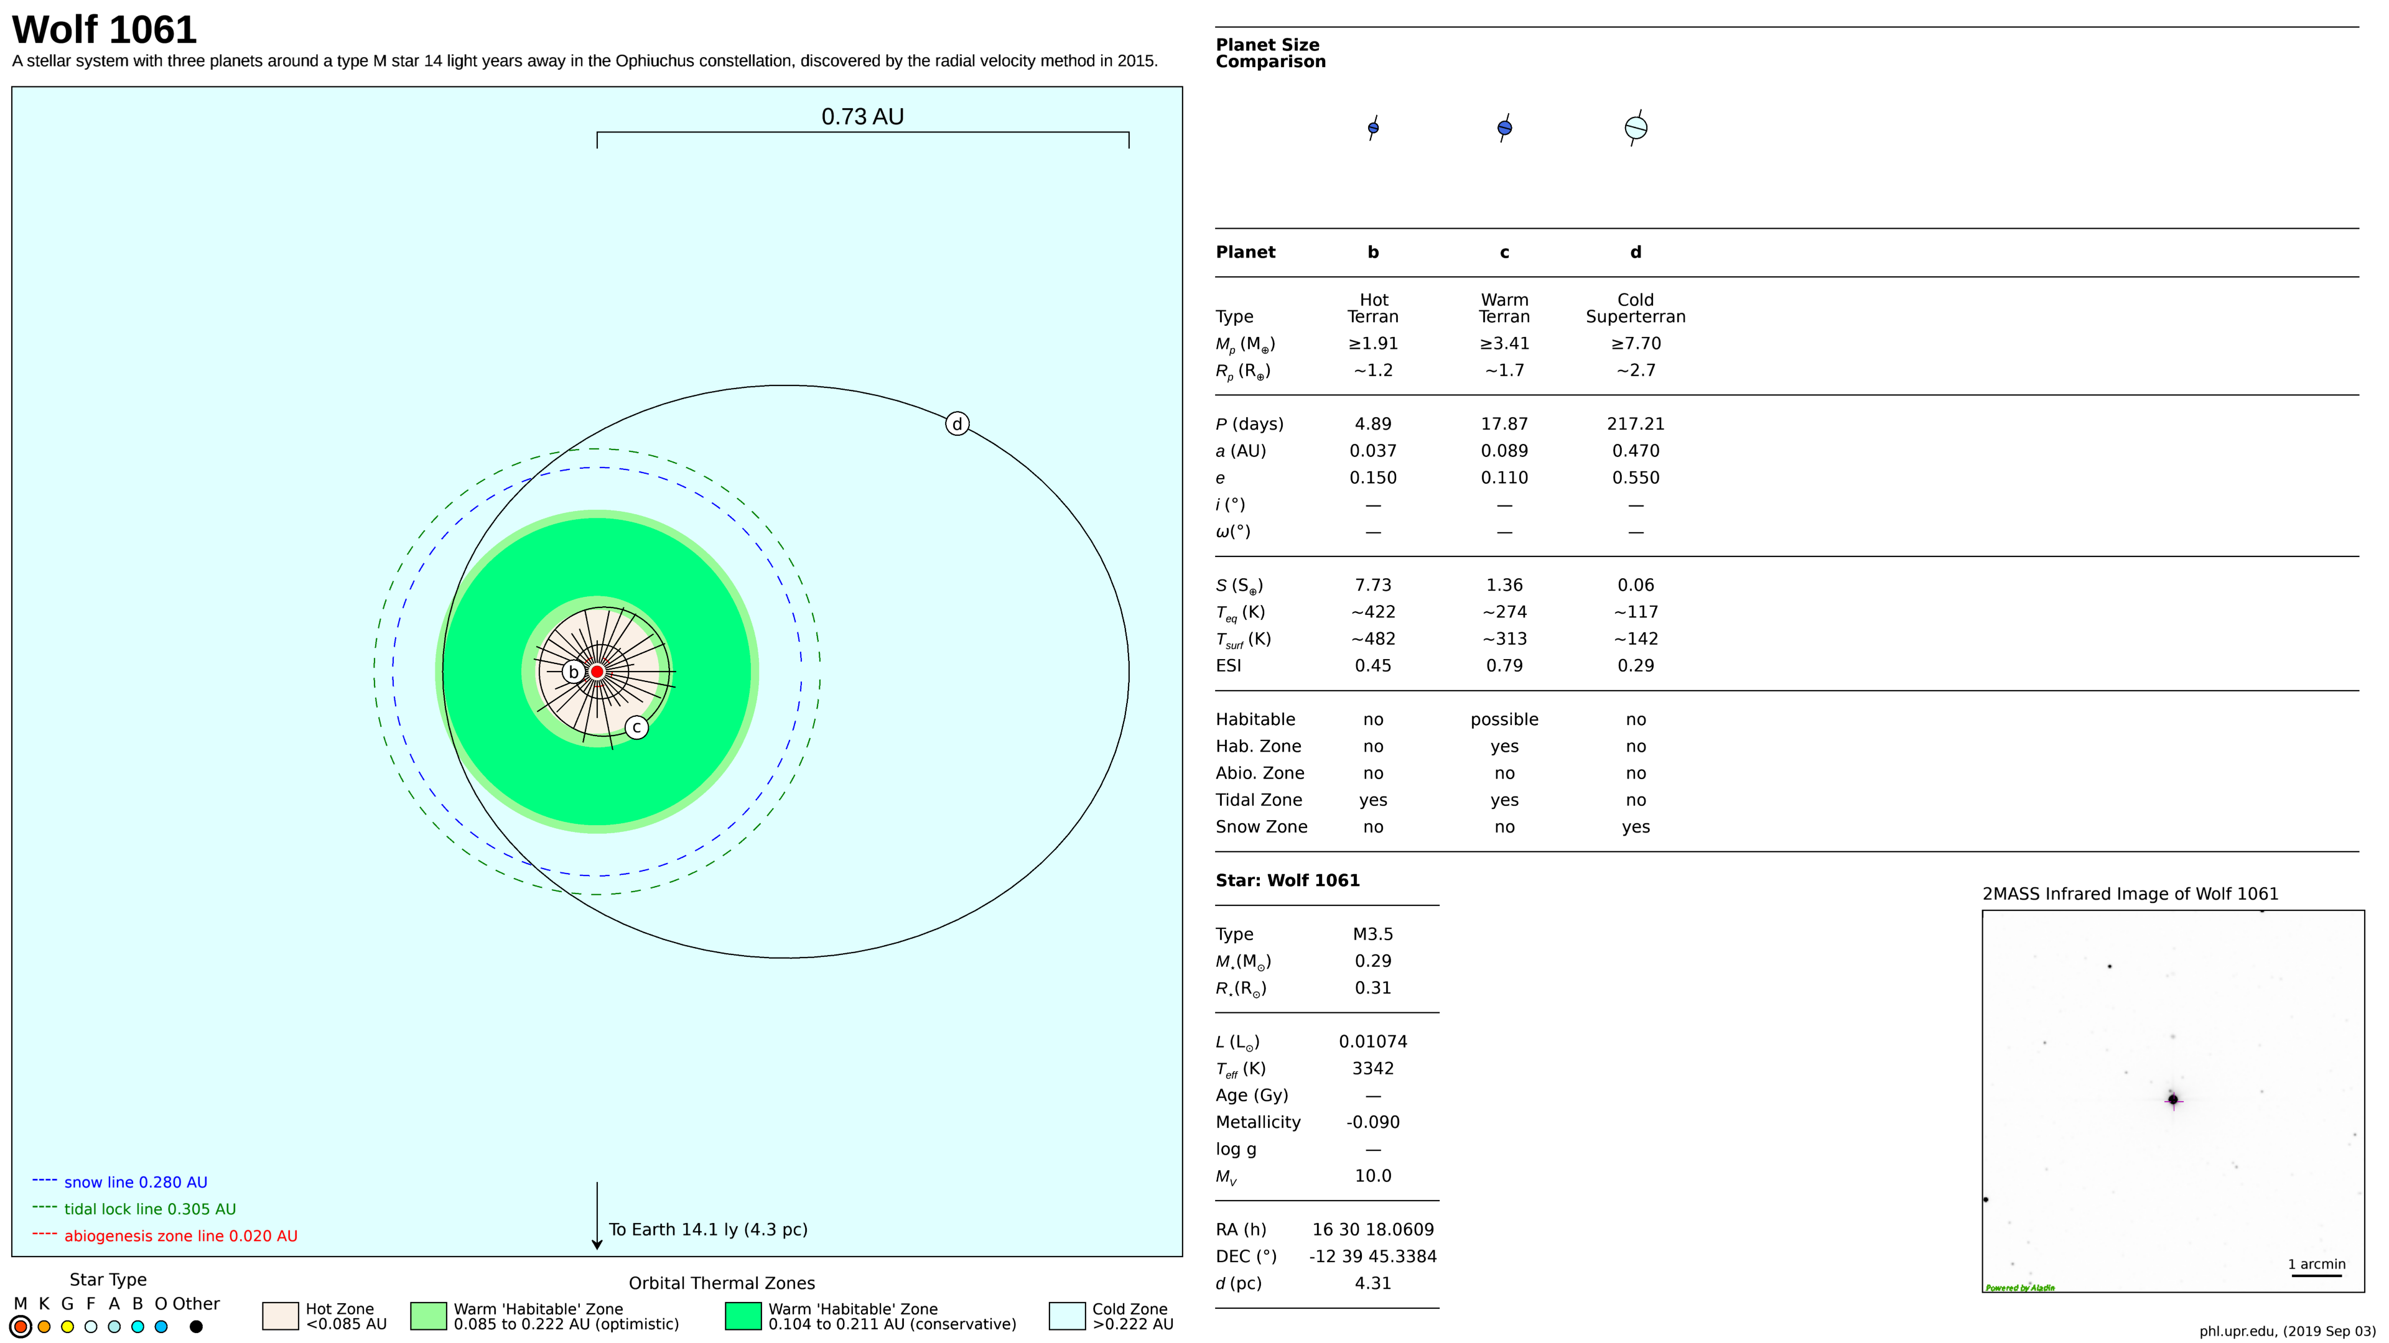Select the yellow G star type circle
The height and width of the screenshot is (1343, 2389).
pyautogui.click(x=67, y=1326)
